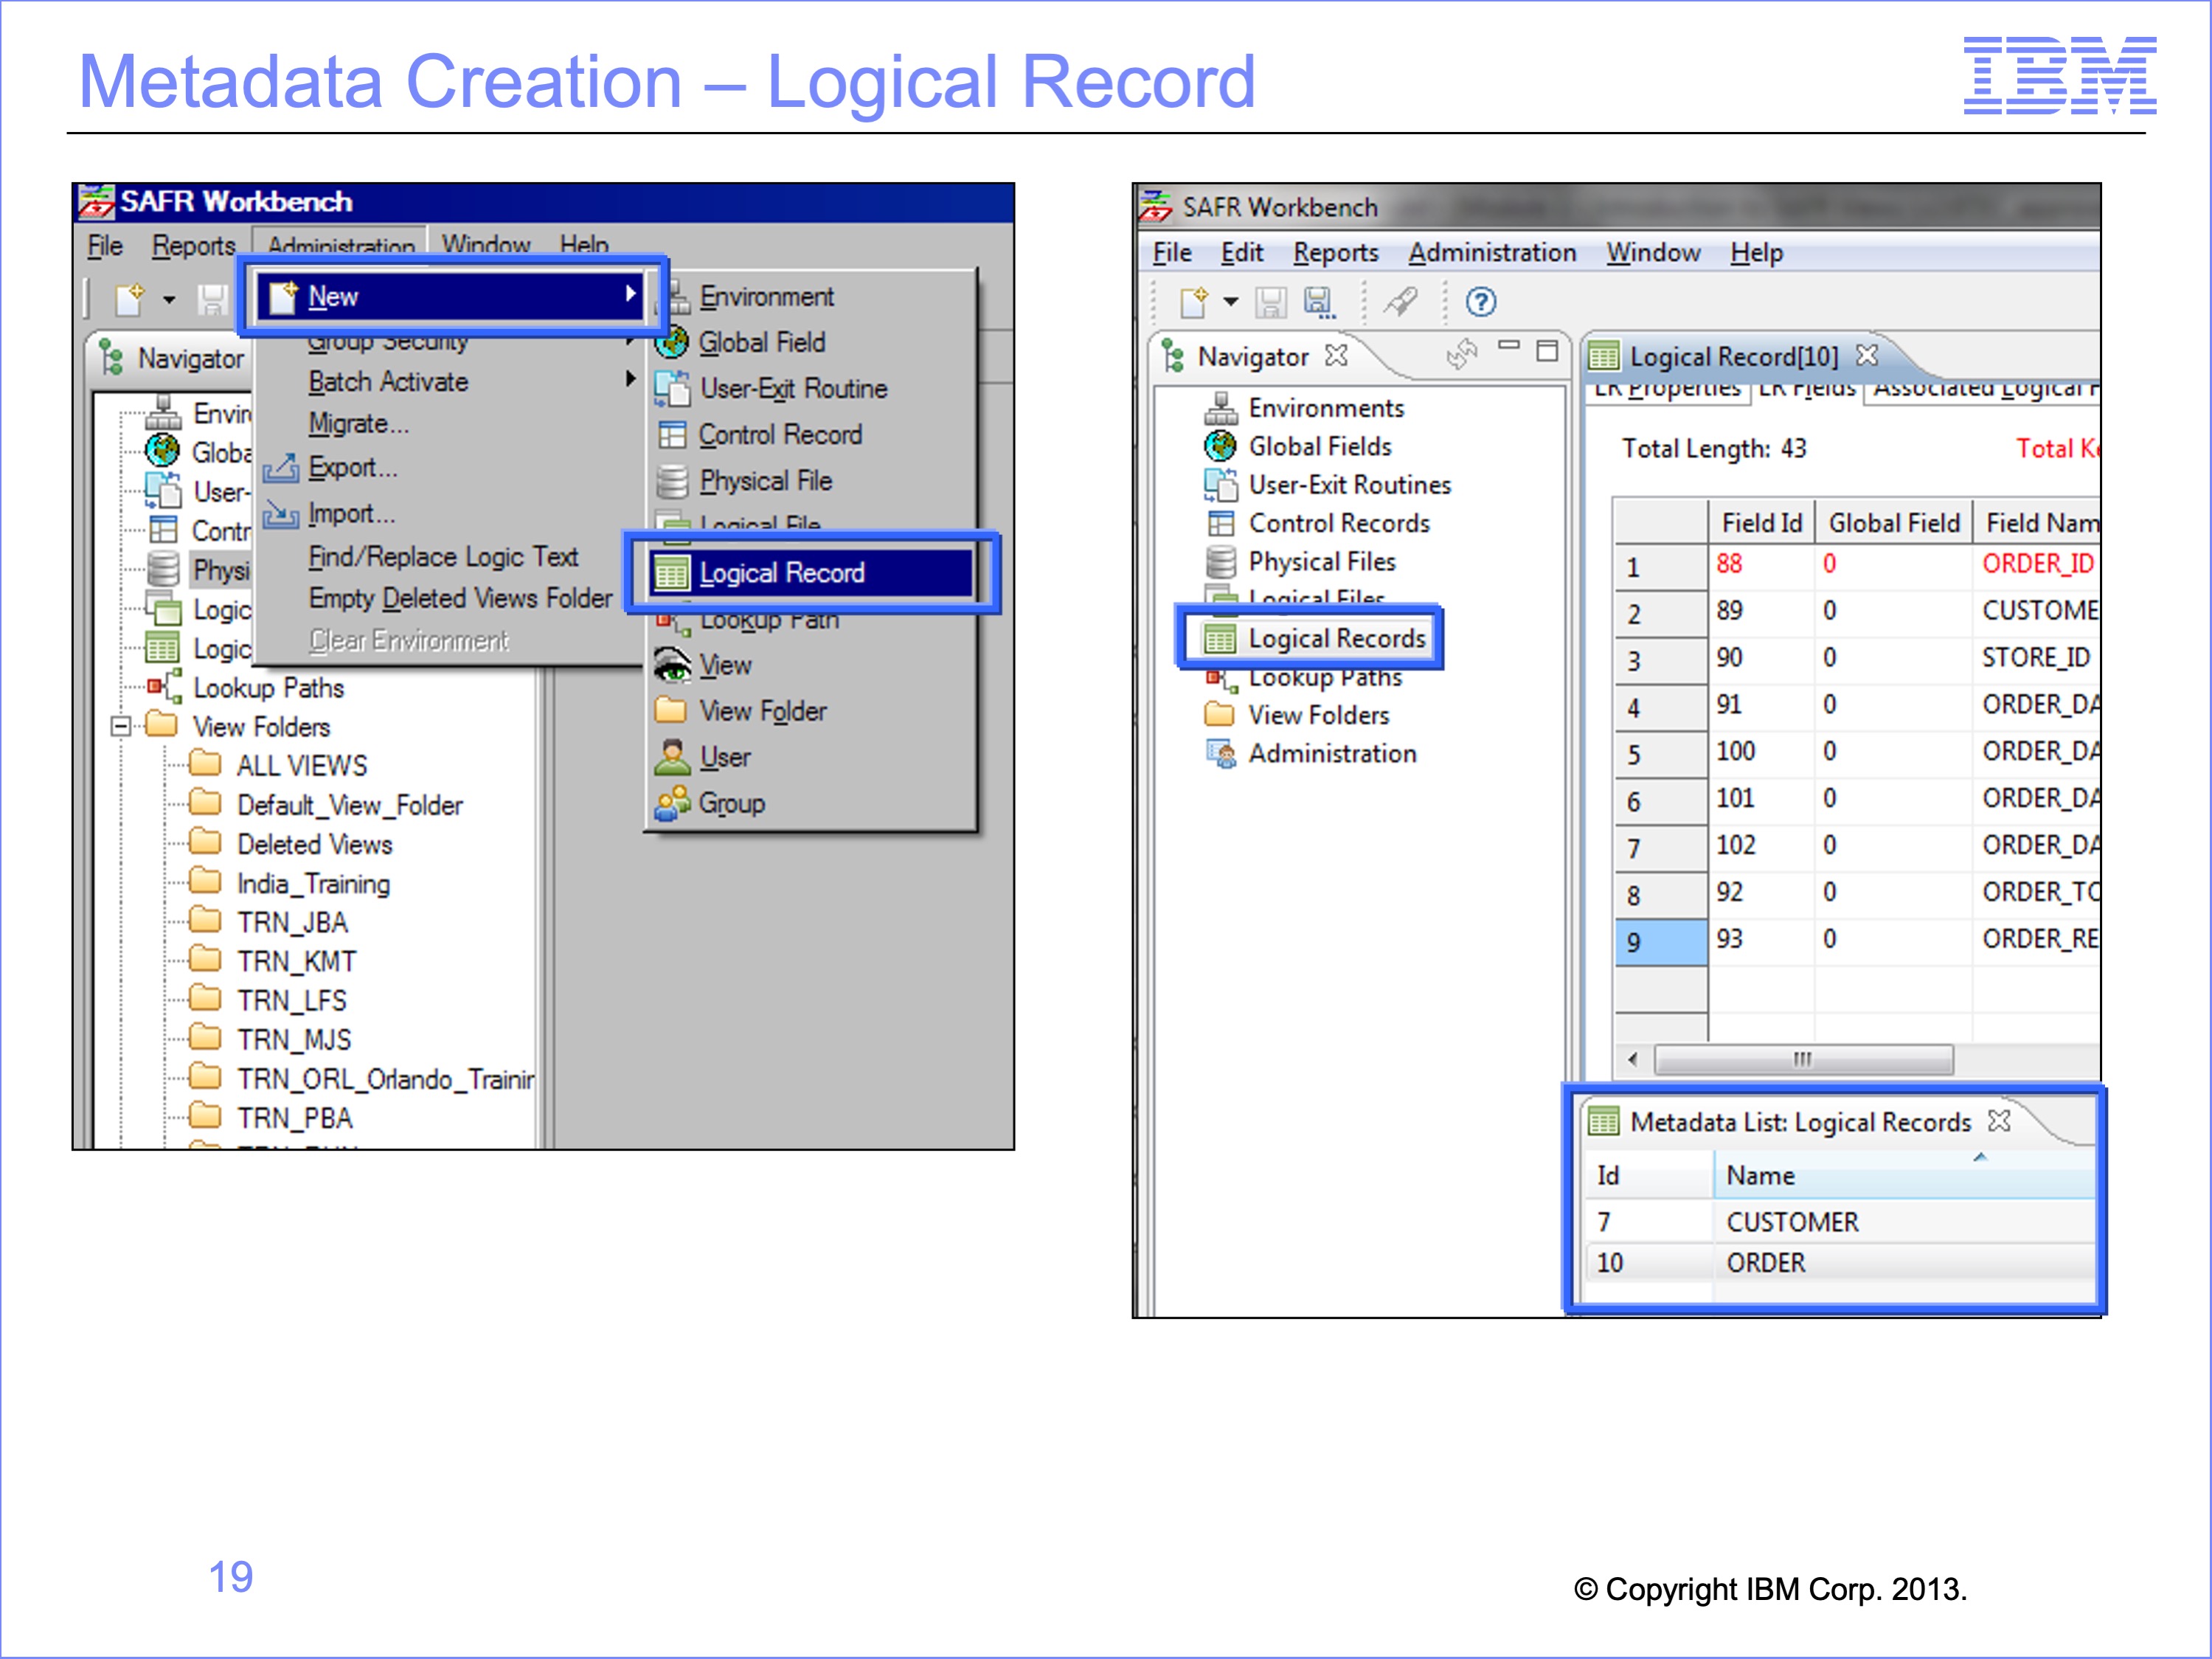Click Save As icon in right toolbar
The height and width of the screenshot is (1659, 2212).
pyautogui.click(x=1319, y=302)
